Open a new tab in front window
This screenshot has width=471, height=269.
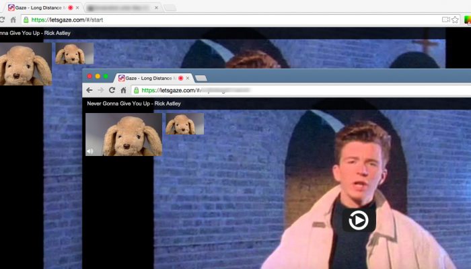pos(201,79)
